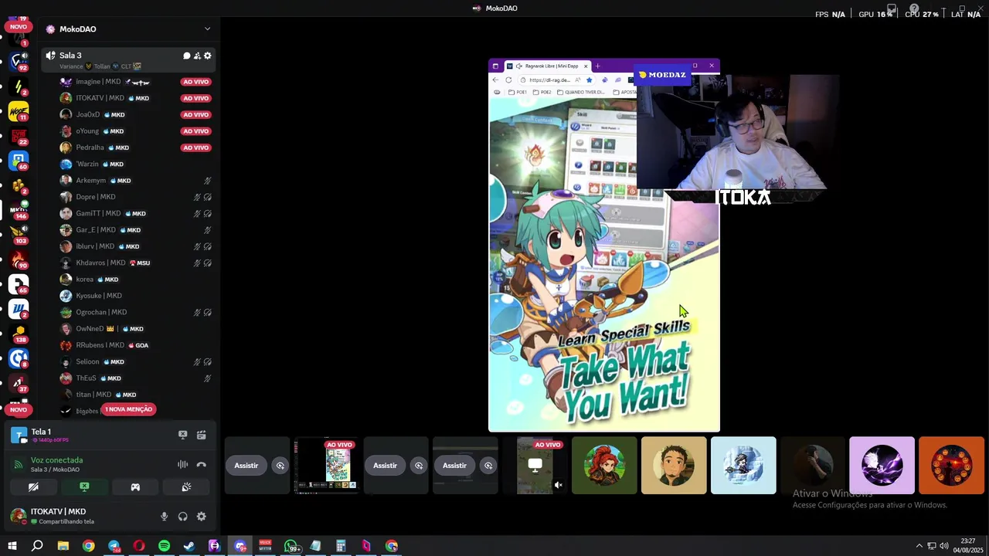989x556 pixels.
Task: Open Sala 3 channel text chat
Action: click(x=186, y=56)
